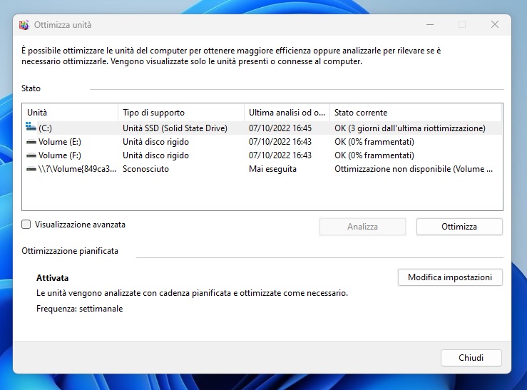Click 'Unità disco rigido' cell for Volume (F:)
The height and width of the screenshot is (390, 527).
coord(155,155)
